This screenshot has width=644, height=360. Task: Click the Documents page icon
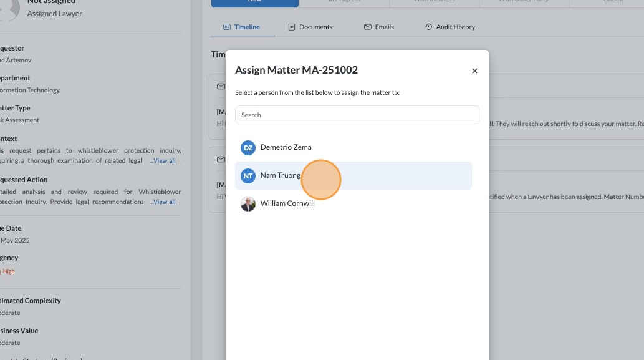[291, 27]
